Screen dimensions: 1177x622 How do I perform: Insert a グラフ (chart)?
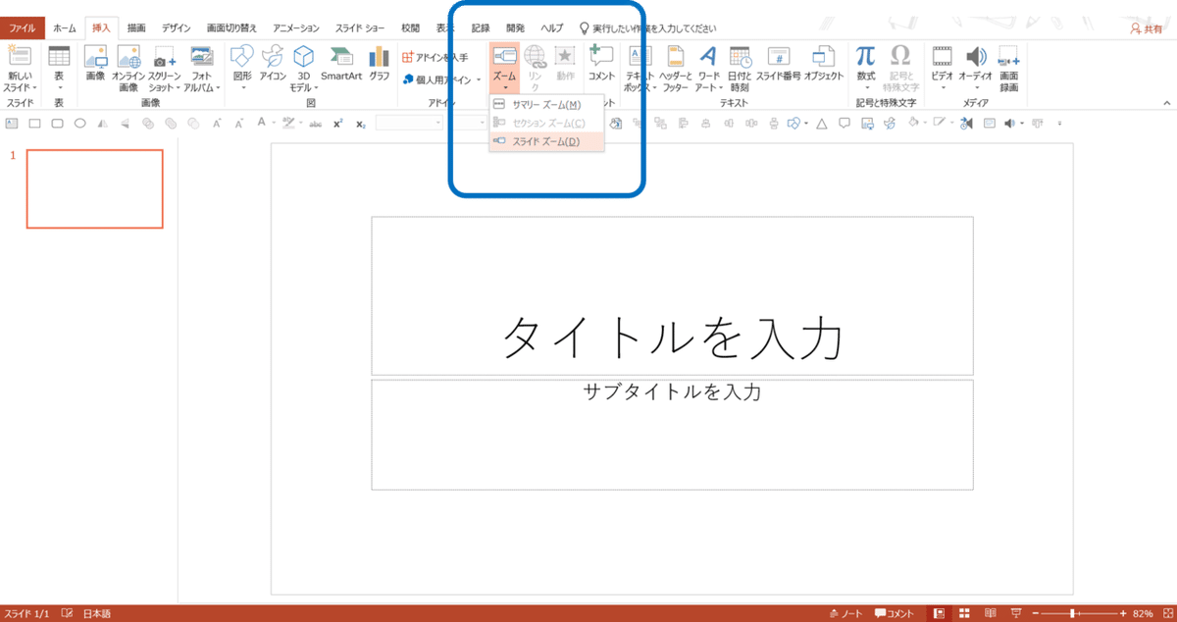(x=380, y=69)
